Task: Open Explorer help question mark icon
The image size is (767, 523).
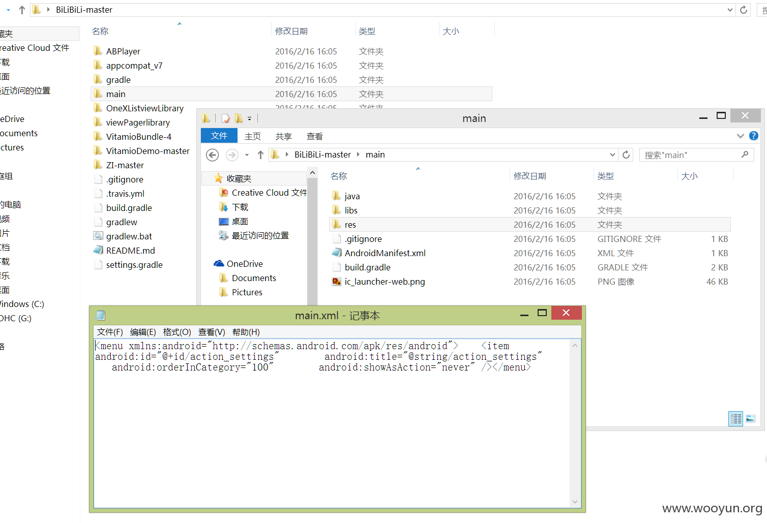Action: coord(754,136)
